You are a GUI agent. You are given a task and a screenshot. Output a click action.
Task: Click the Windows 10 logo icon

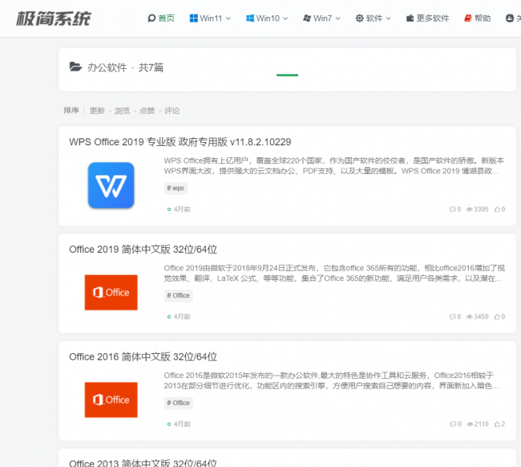[x=250, y=18]
